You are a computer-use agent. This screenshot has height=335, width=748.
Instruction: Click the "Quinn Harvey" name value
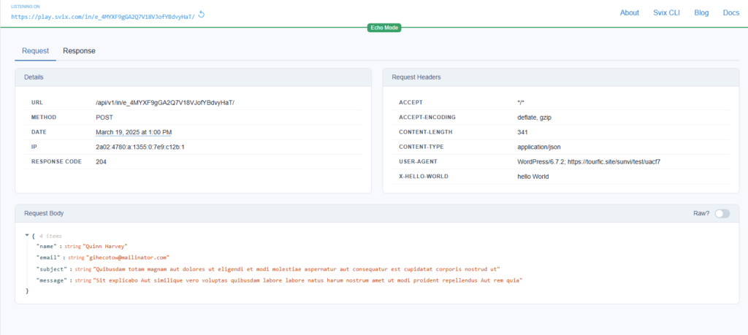coord(105,247)
